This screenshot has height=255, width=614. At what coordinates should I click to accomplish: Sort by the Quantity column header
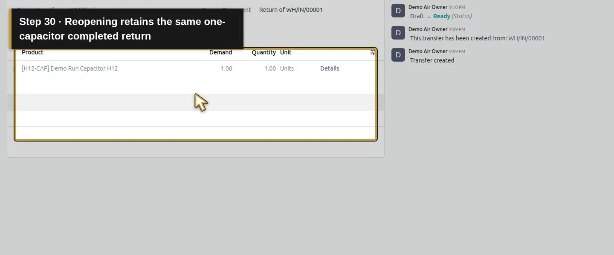[x=264, y=52]
